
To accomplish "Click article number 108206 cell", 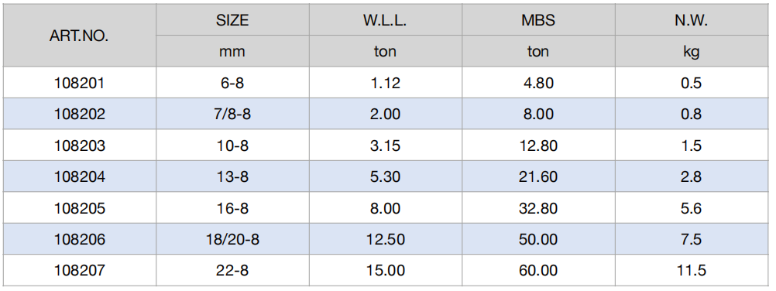I will coord(79,239).
